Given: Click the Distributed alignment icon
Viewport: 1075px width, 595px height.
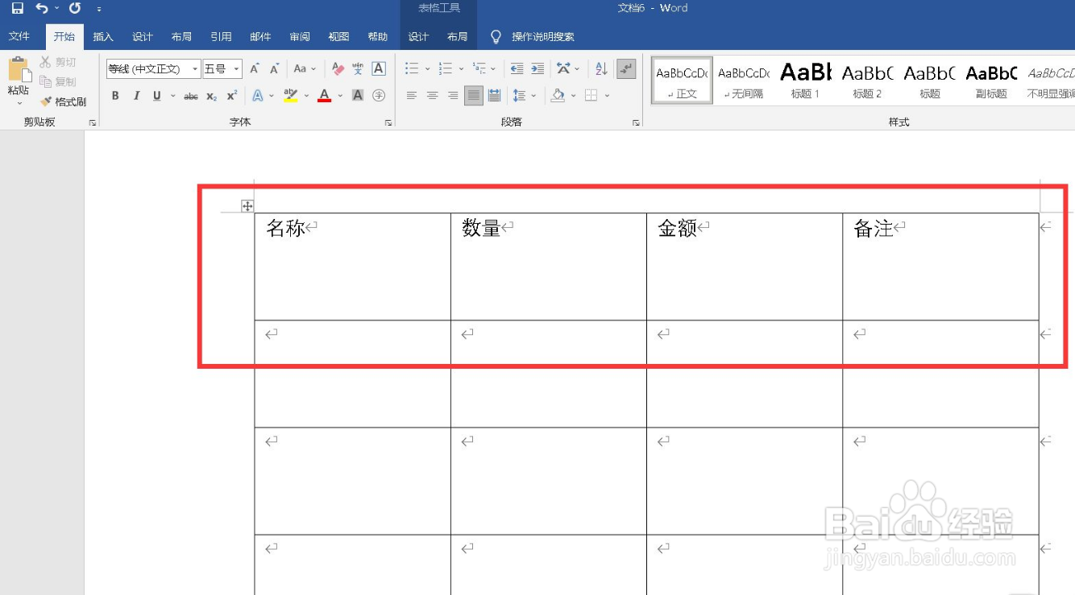Looking at the screenshot, I should (x=494, y=96).
